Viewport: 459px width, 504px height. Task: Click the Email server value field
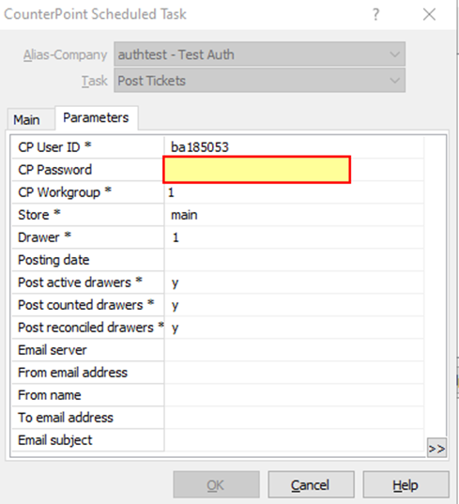click(294, 350)
